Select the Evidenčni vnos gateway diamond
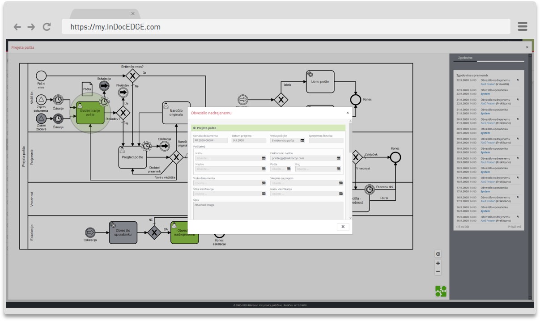The image size is (540, 321). click(x=132, y=76)
